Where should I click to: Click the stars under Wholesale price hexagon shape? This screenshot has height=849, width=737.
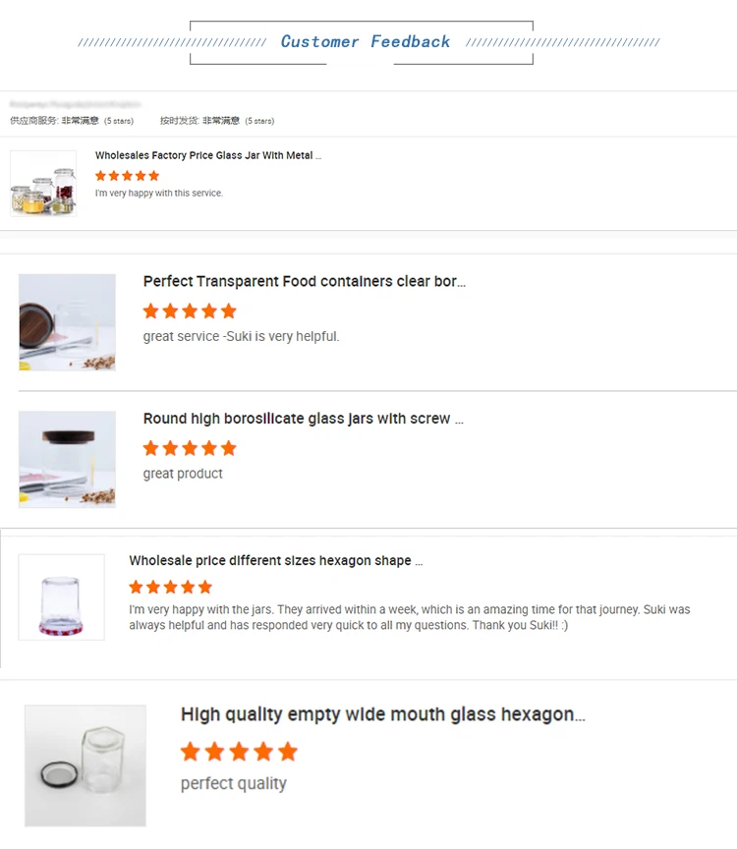170,588
